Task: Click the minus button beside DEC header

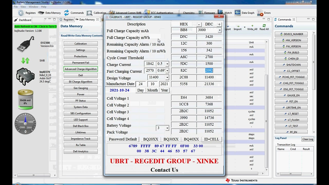Action: (199, 24)
